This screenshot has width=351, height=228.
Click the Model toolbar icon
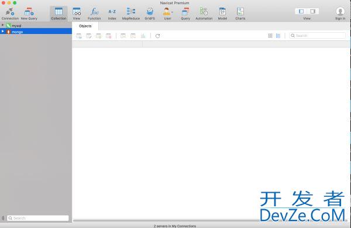(x=222, y=13)
